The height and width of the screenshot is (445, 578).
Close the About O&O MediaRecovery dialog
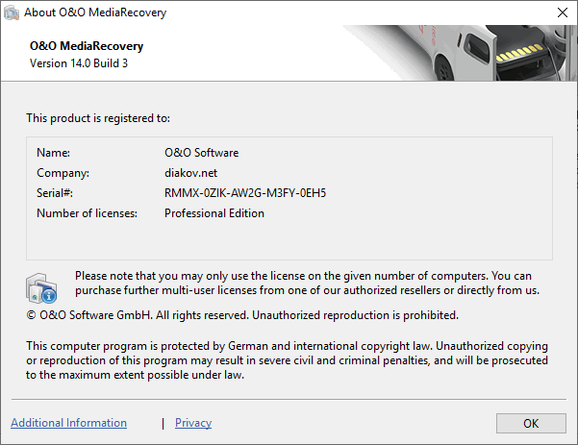[x=560, y=12]
